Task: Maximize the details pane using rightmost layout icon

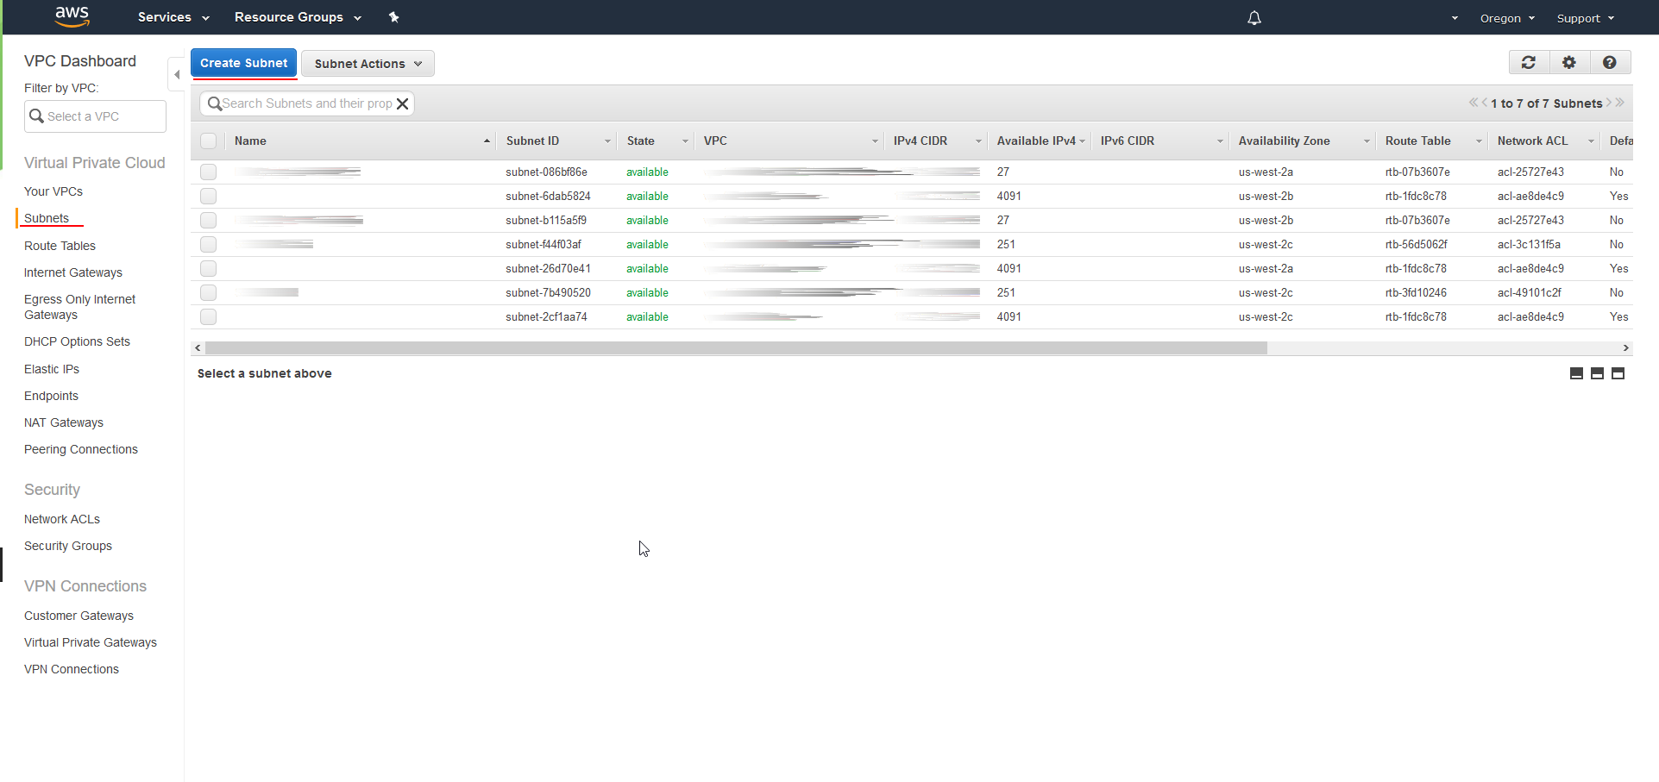Action: 1618,373
